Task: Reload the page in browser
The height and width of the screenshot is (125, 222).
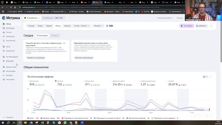Action: [x=11, y=7]
